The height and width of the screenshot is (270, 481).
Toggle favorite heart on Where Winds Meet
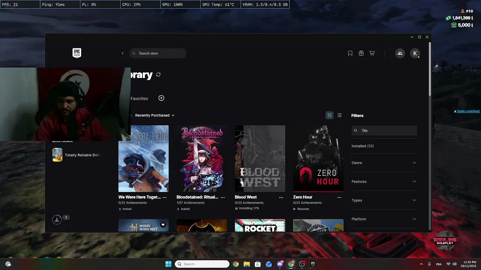pos(163,225)
